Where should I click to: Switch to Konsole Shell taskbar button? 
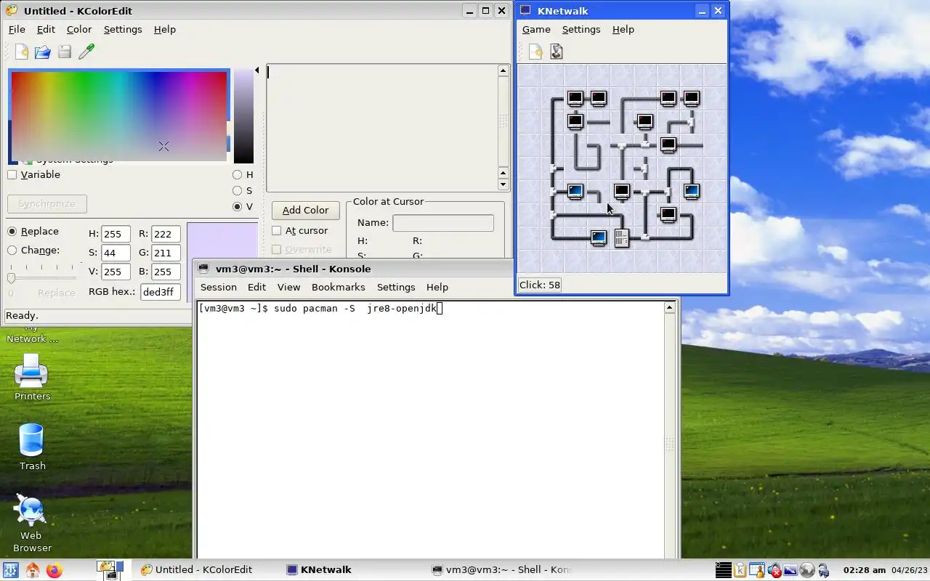tap(501, 570)
